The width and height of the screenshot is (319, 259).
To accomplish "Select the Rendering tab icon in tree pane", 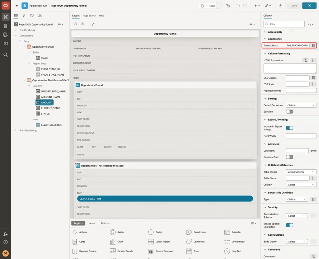I will (16, 16).
